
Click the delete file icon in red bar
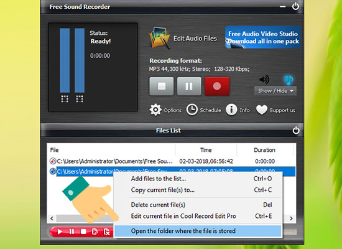click(107, 232)
